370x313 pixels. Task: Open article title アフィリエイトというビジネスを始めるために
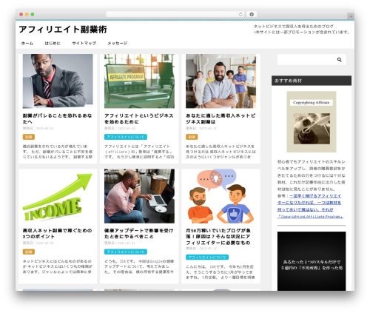coord(139,118)
